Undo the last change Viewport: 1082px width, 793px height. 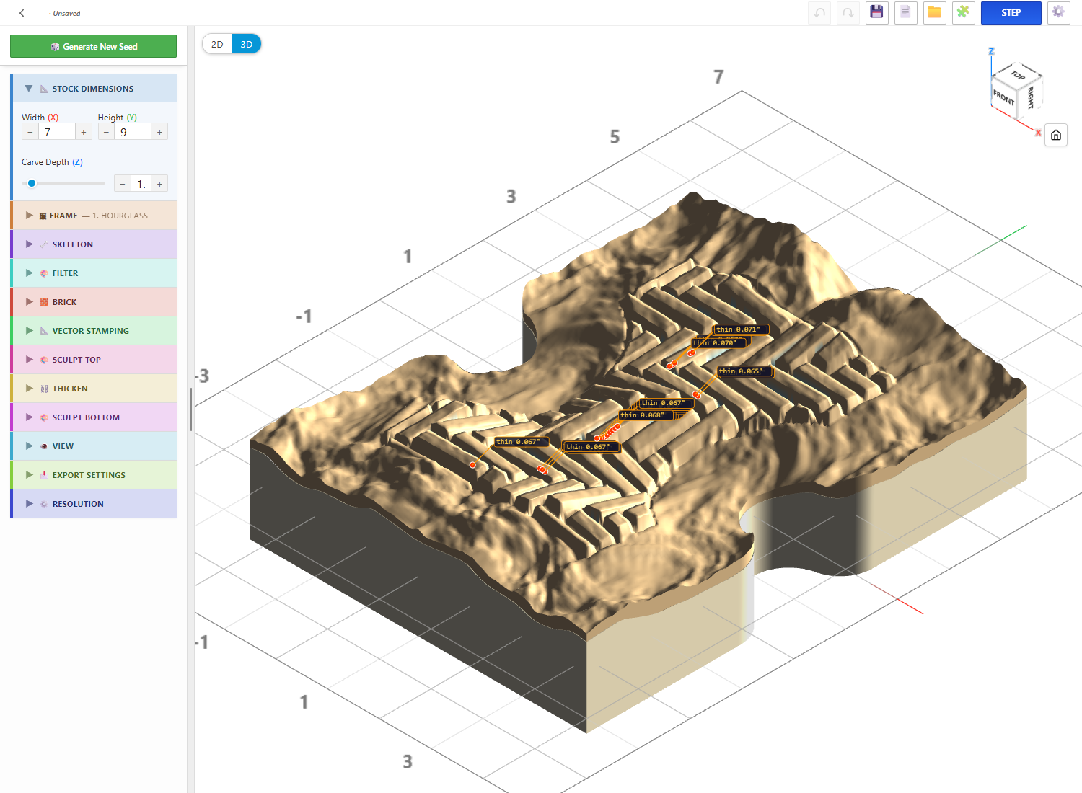[x=819, y=12]
